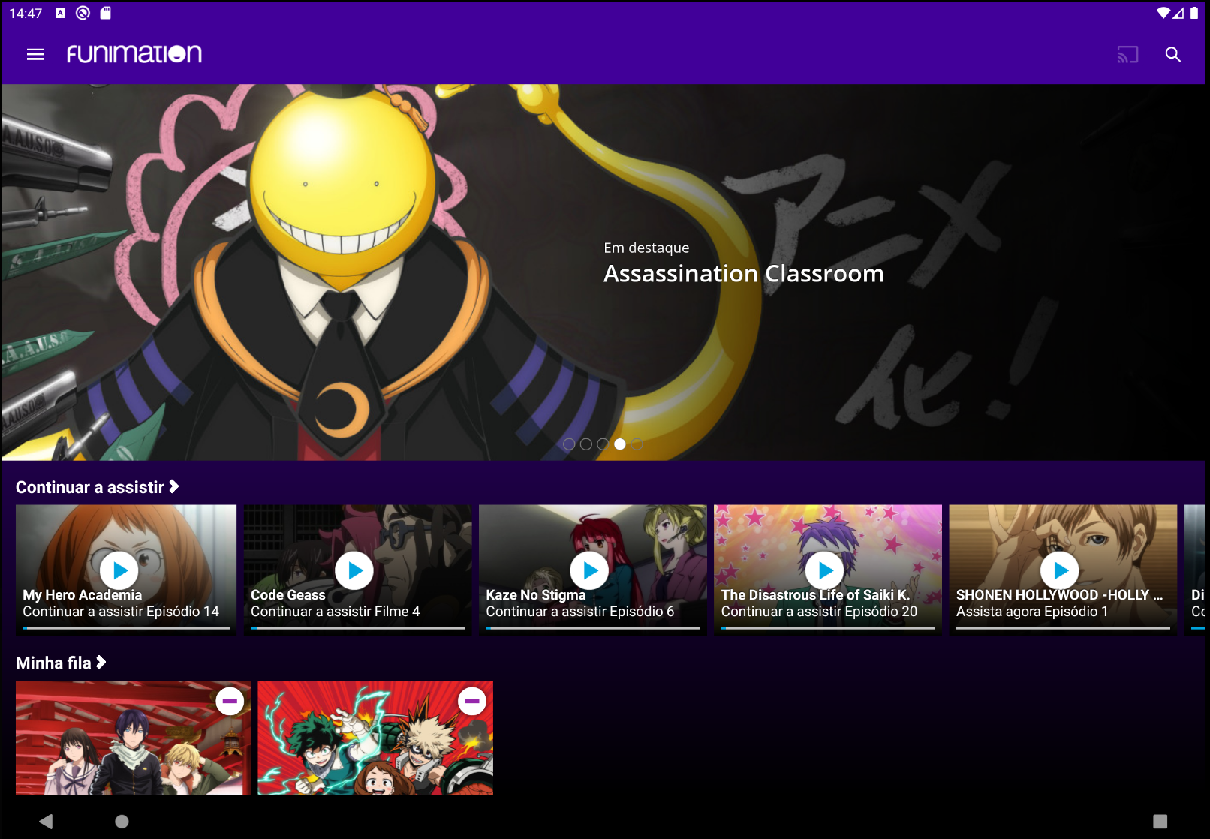This screenshot has width=1210, height=839.
Task: Click Continuar a assistir Episódio 6 text
Action: click(580, 612)
